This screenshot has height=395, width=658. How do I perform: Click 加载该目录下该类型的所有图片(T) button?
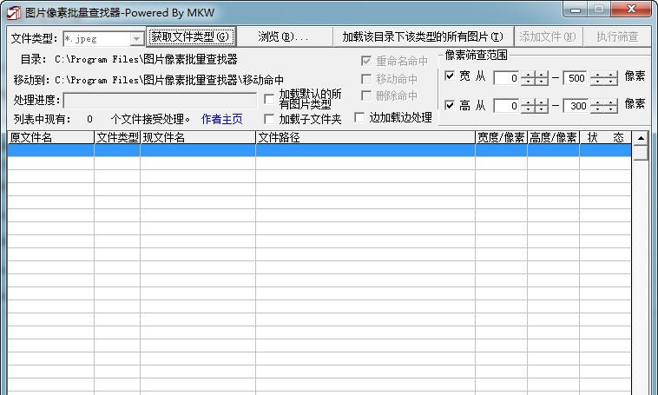[423, 36]
